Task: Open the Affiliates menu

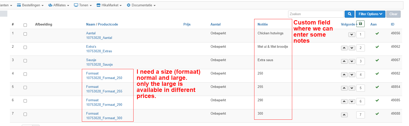Action: (x=59, y=5)
